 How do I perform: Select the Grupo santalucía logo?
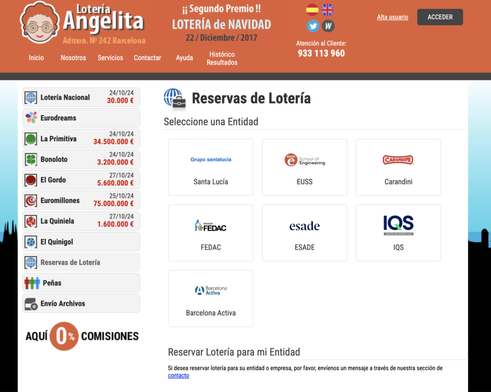pyautogui.click(x=211, y=159)
